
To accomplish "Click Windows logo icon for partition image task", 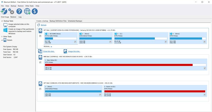I will tap(5, 30).
